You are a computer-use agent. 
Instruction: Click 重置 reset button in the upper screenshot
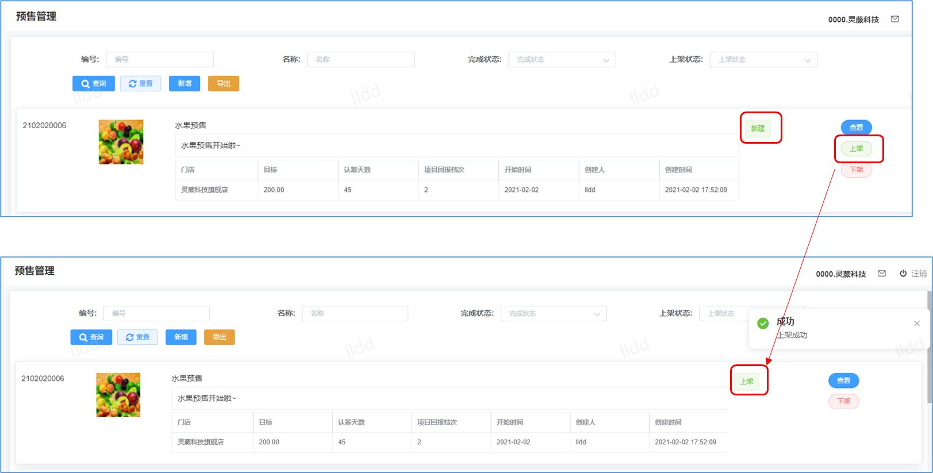pos(141,83)
